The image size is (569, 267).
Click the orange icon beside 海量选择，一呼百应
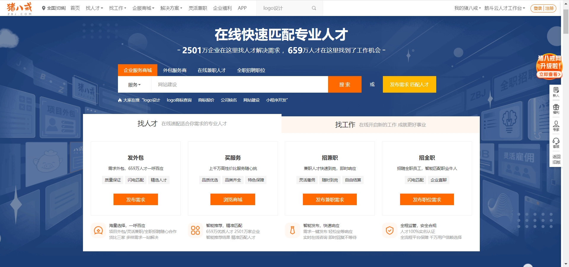point(98,230)
